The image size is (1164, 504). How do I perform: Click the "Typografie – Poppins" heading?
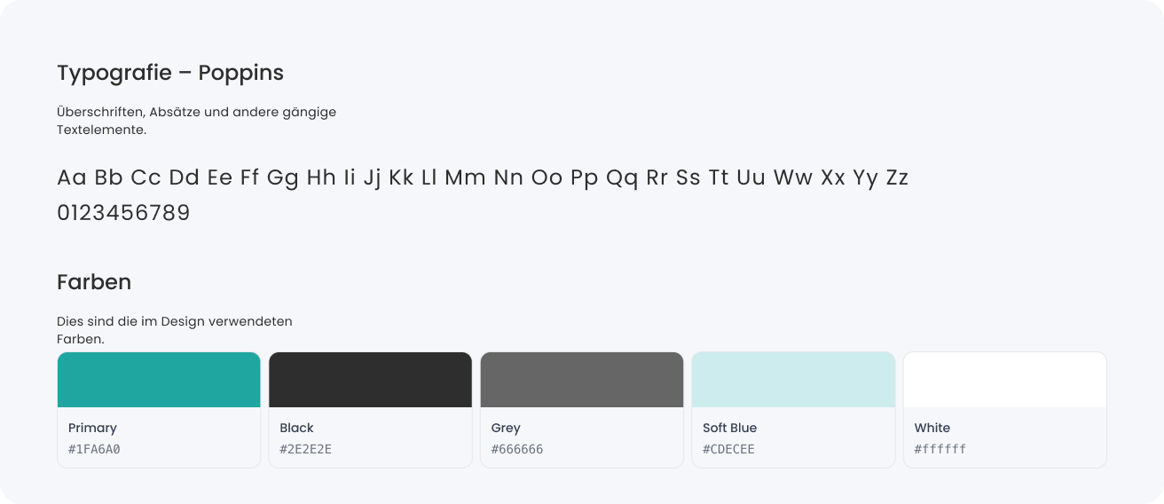click(170, 73)
